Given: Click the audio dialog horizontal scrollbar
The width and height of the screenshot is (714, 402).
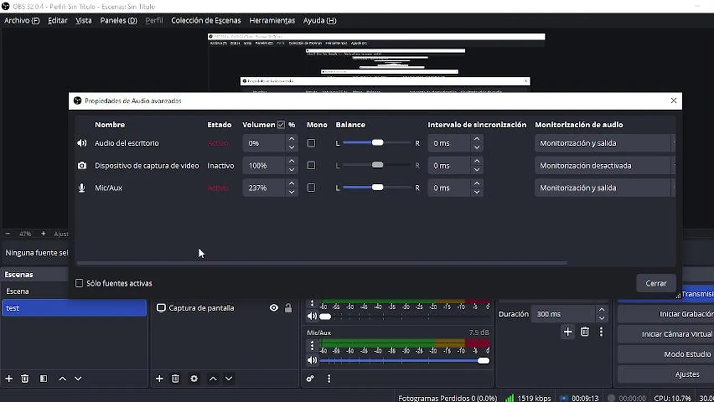Looking at the screenshot, I should point(322,262).
